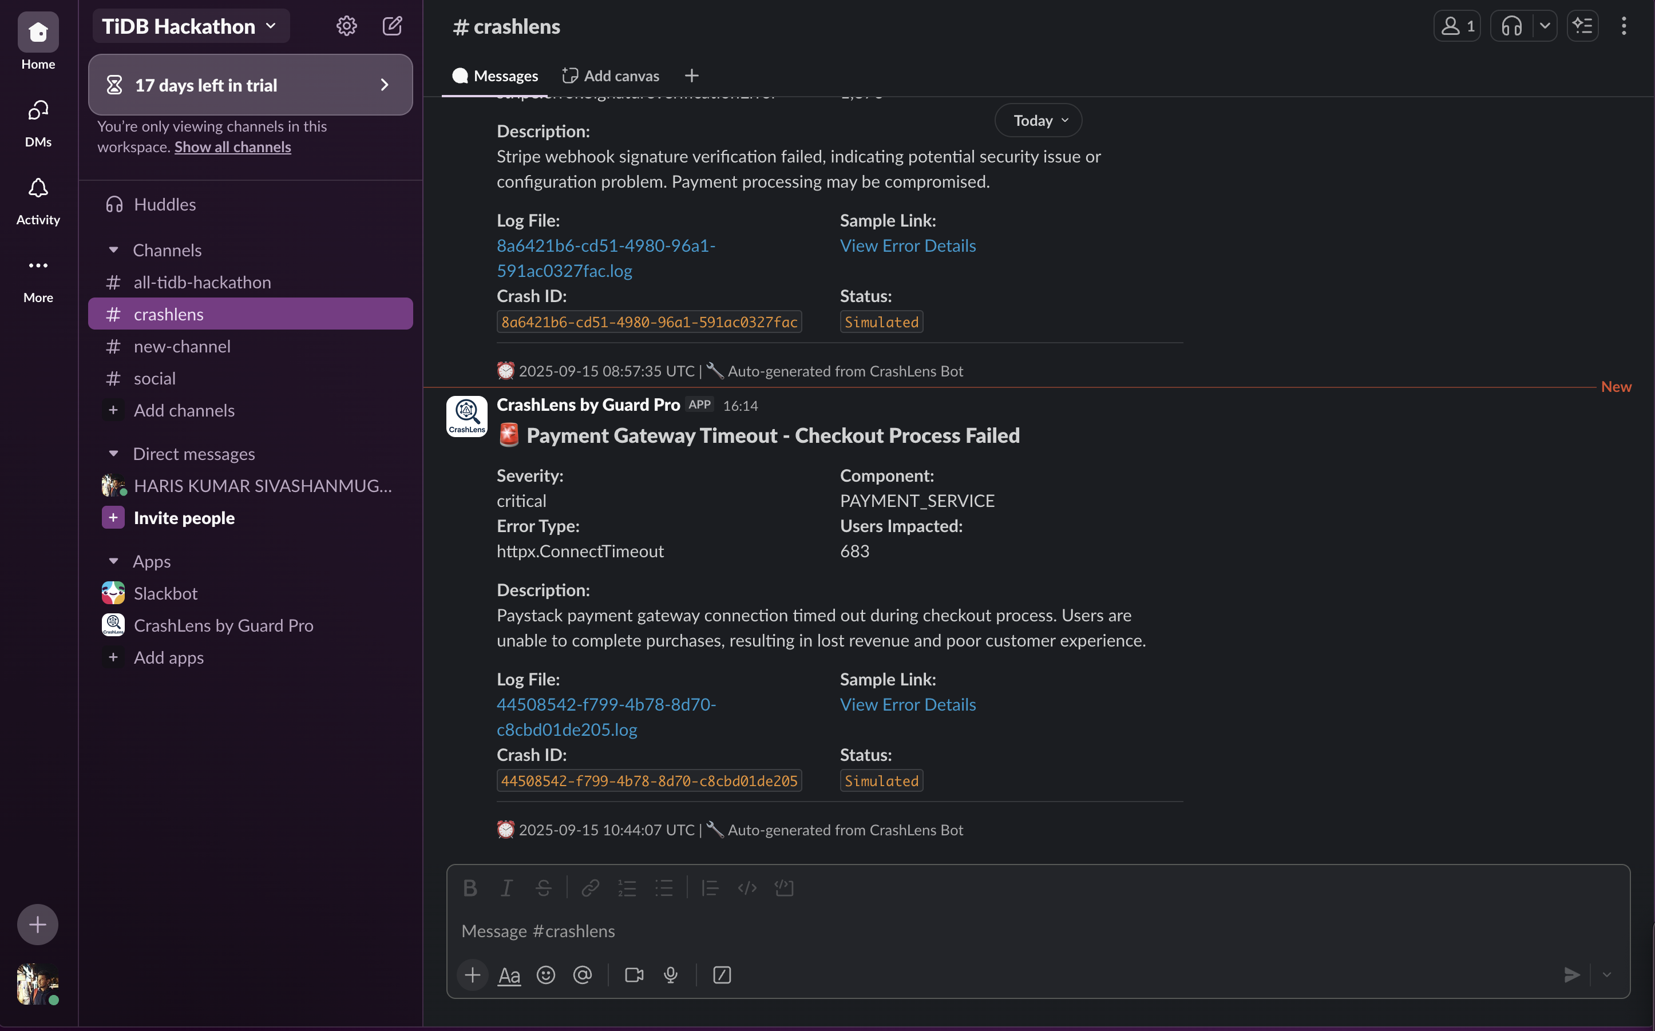
Task: Click the new message compose icon
Action: (392, 26)
